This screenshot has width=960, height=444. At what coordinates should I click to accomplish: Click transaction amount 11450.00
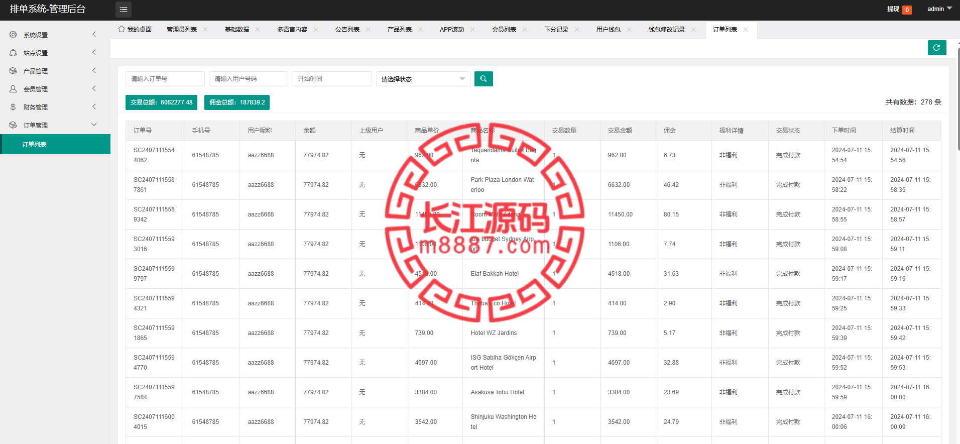pos(620,214)
